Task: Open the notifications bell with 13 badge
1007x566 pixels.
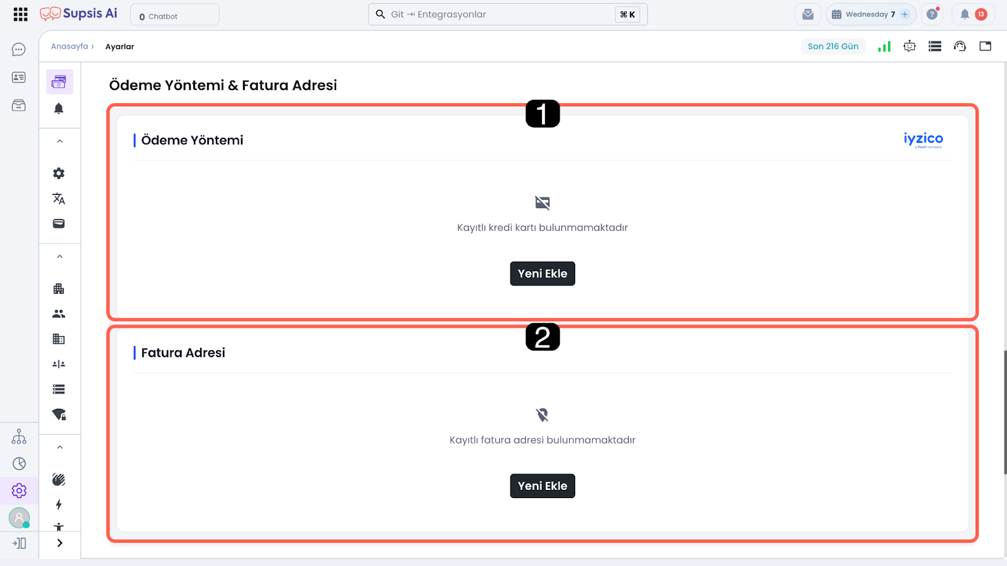Action: pyautogui.click(x=972, y=14)
